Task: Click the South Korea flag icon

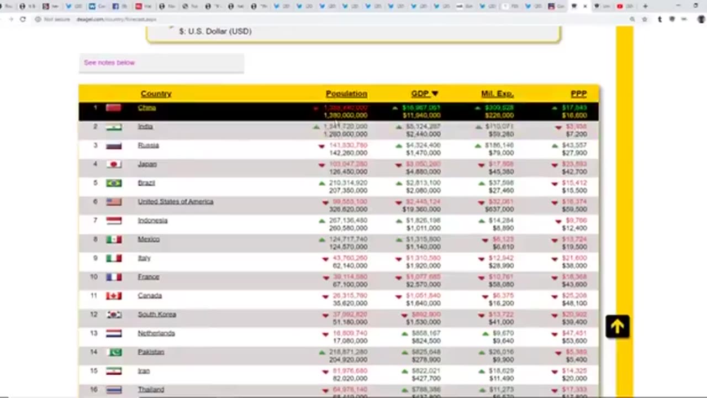Action: pyautogui.click(x=114, y=315)
